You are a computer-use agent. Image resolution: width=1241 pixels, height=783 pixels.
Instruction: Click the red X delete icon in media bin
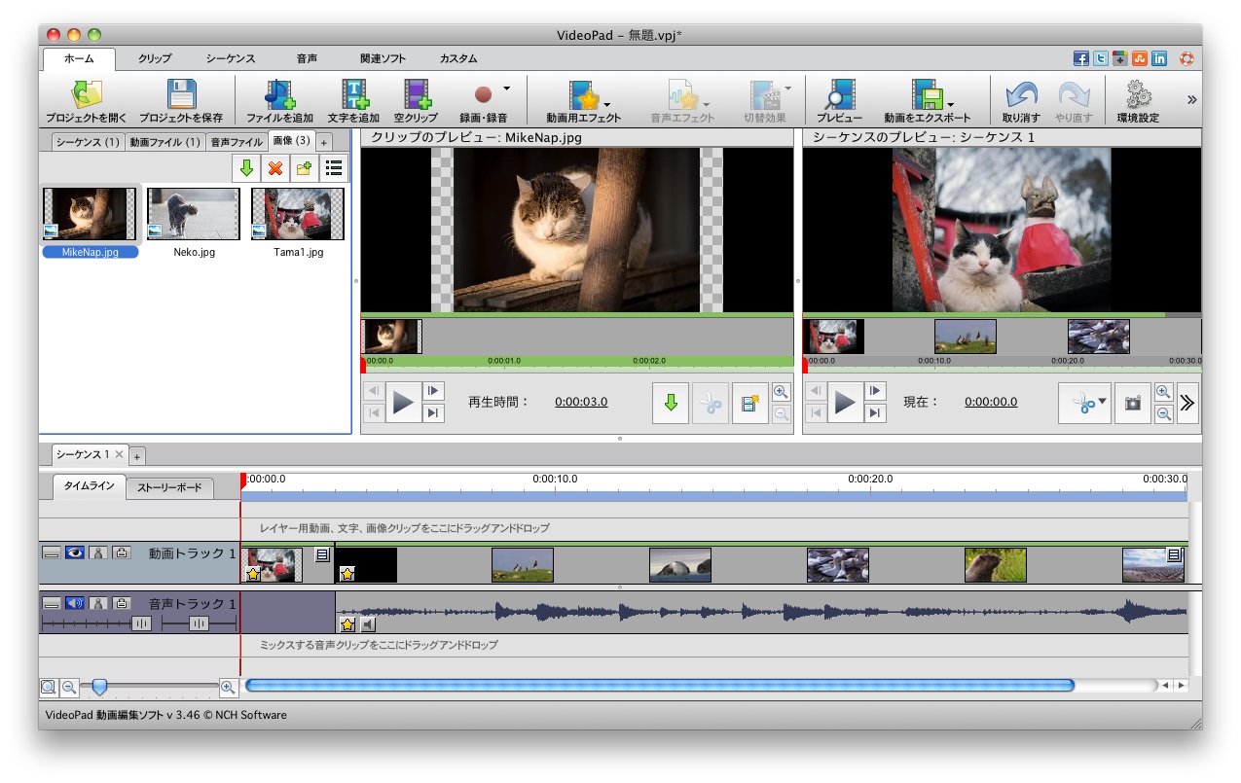[275, 168]
